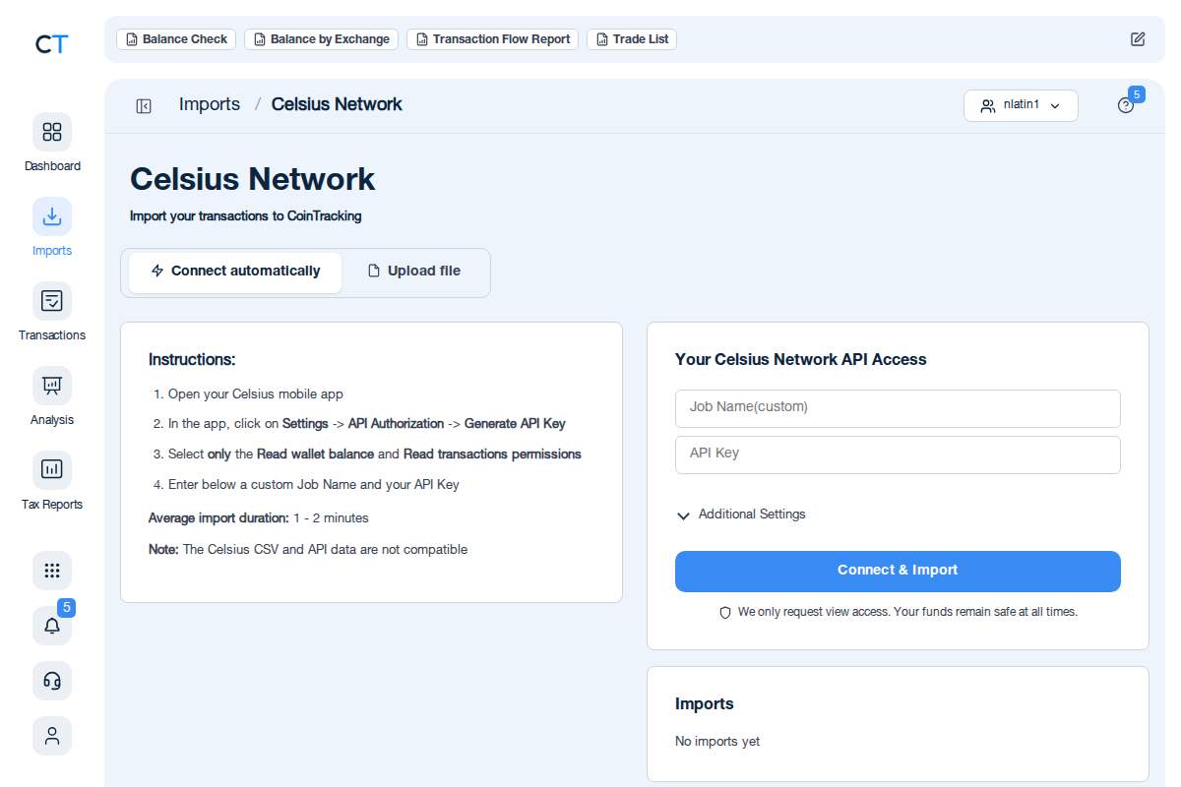Open the Balance by Exchange shortcut
Viewport: 1181px width, 787px height.
[x=321, y=39]
